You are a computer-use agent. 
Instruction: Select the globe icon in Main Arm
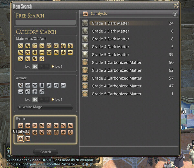tap(70, 46)
